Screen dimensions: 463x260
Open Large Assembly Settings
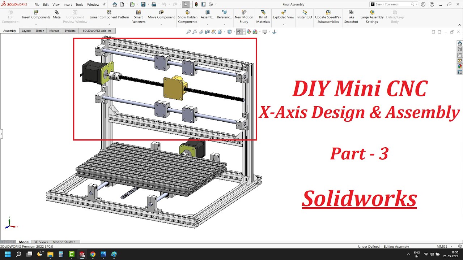pyautogui.click(x=372, y=17)
